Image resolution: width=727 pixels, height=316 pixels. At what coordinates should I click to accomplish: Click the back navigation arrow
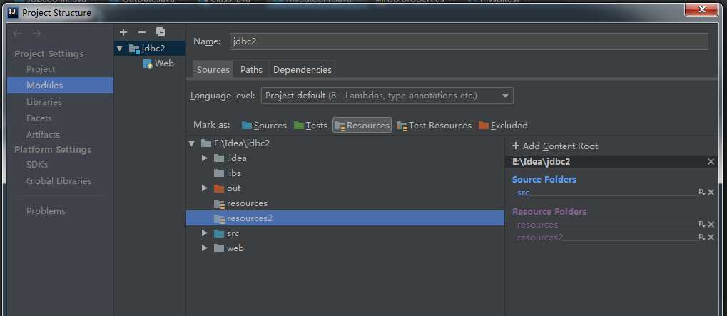pyautogui.click(x=18, y=34)
